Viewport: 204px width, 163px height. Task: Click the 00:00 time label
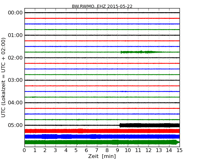15,13
